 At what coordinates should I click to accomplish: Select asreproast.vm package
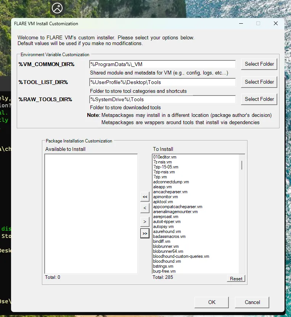pyautogui.click(x=166, y=217)
